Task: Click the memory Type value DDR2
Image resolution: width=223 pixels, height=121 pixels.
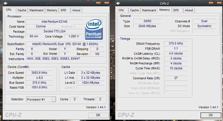Action: (147, 21)
